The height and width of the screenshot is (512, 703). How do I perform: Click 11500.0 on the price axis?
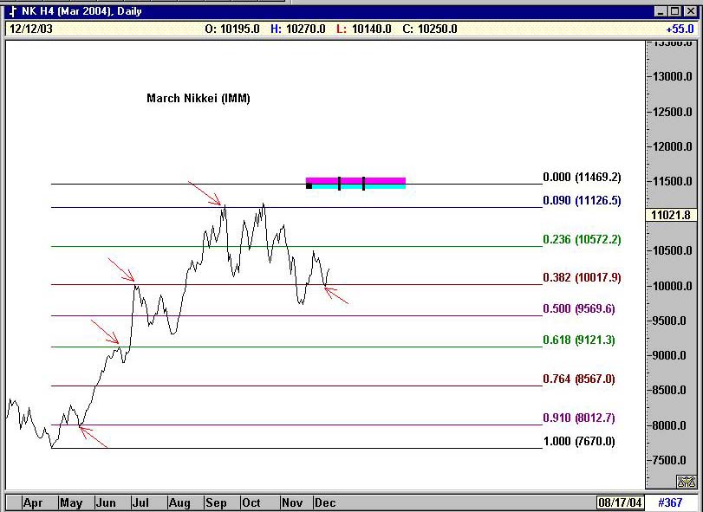tap(672, 181)
